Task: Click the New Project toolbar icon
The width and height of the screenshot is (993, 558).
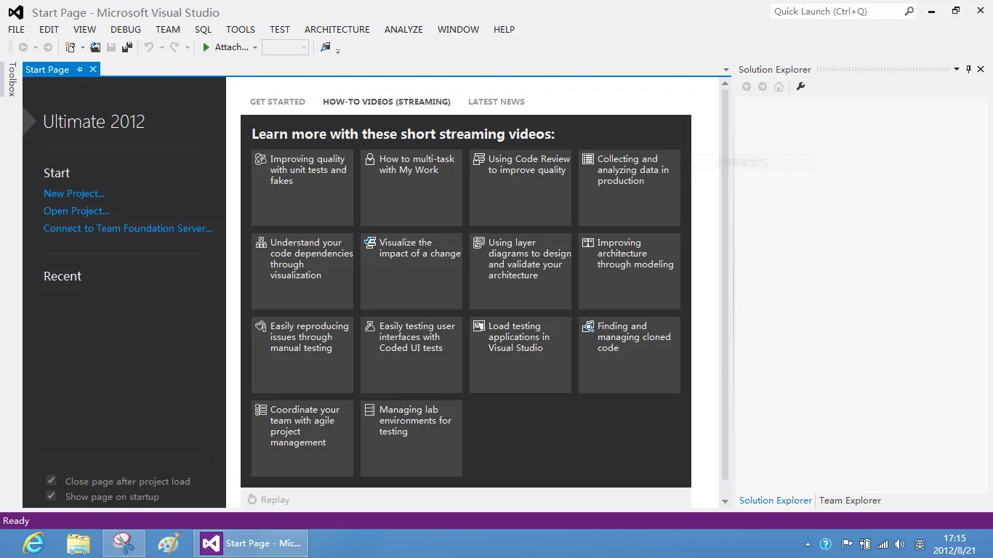Action: (x=70, y=47)
